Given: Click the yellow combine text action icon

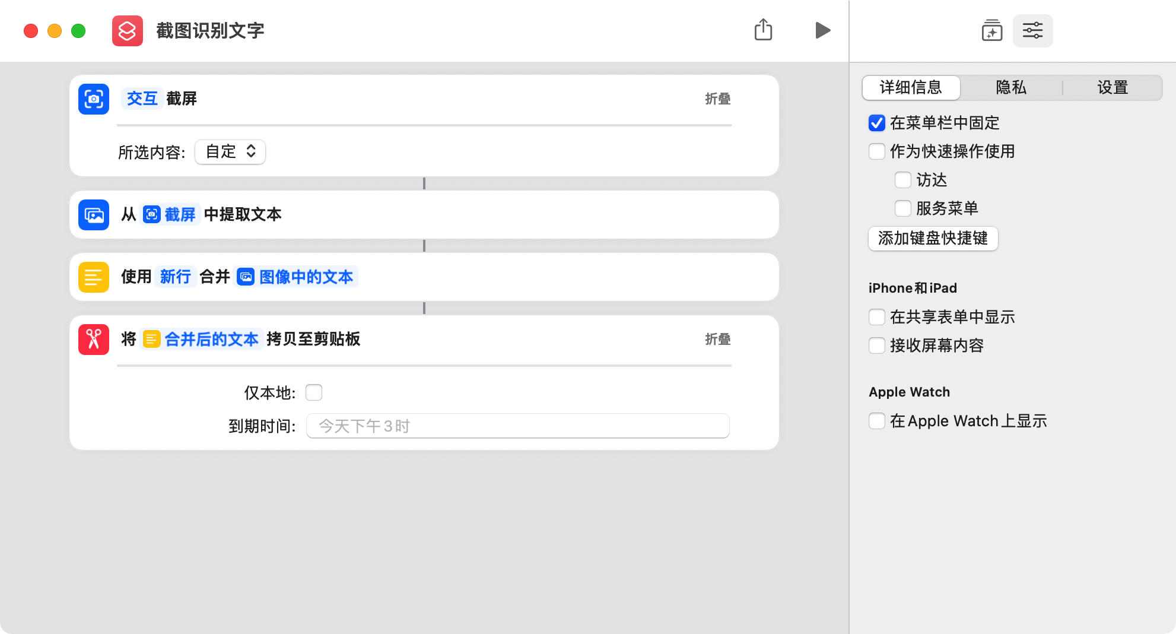Looking at the screenshot, I should point(93,277).
